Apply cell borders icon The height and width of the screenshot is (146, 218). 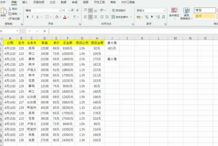coord(47,17)
